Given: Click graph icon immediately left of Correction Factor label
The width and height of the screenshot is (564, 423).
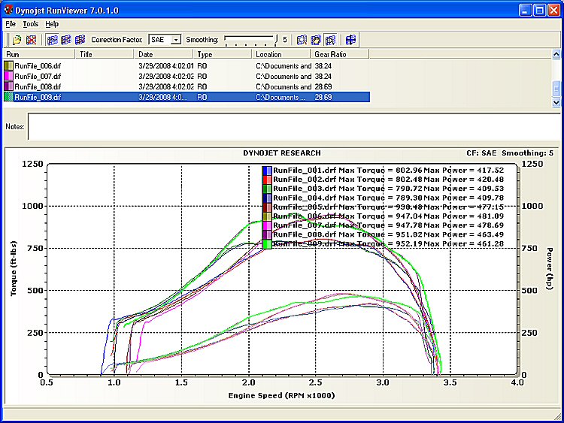Looking at the screenshot, I should click(x=79, y=39).
